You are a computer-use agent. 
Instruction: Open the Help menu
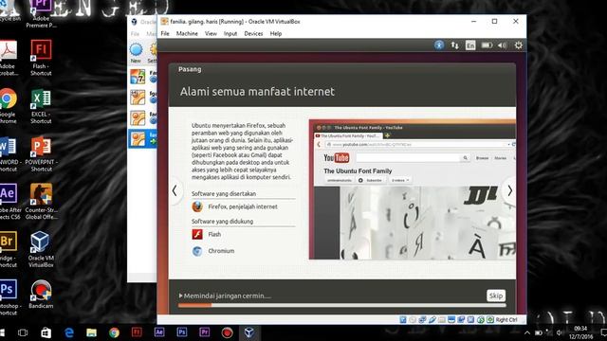(x=276, y=34)
